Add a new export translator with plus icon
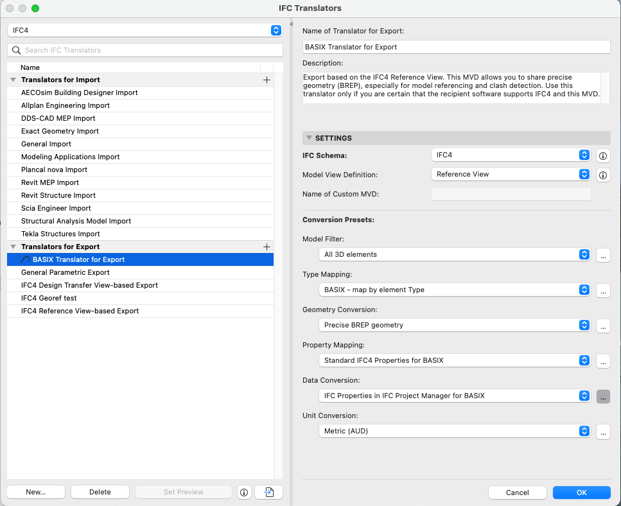Image resolution: width=621 pixels, height=506 pixels. point(267,247)
